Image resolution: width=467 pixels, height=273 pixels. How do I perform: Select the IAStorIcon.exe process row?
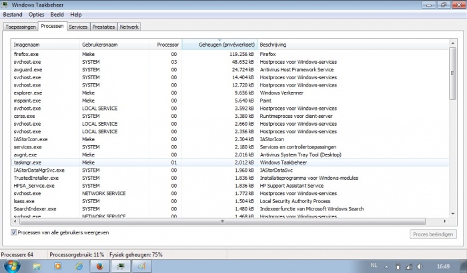[230, 139]
